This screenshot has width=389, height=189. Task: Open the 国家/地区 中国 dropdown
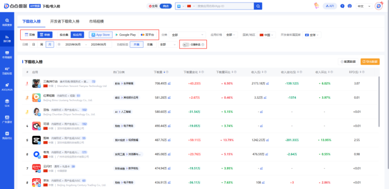tap(266, 35)
